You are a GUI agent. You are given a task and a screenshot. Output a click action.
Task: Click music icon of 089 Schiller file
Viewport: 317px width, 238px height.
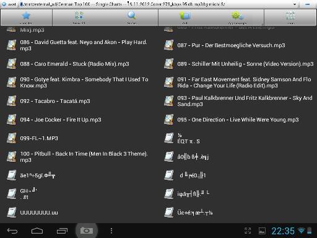click(169, 64)
